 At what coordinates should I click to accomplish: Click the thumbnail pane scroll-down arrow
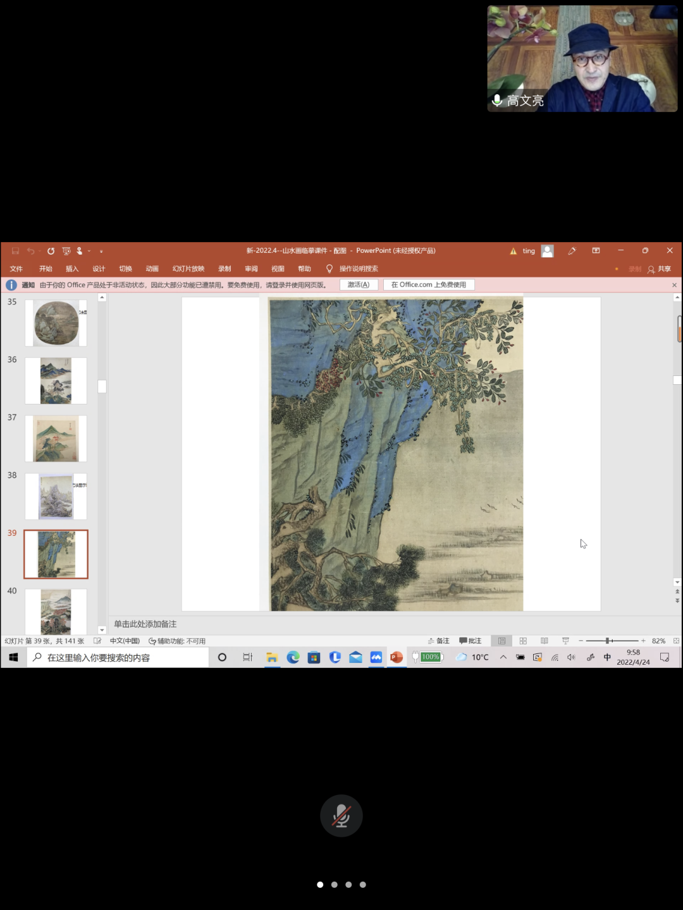(102, 630)
